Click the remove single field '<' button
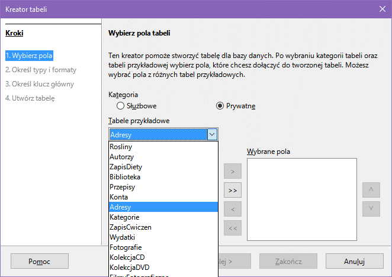This screenshot has height=277, width=392. click(x=232, y=210)
